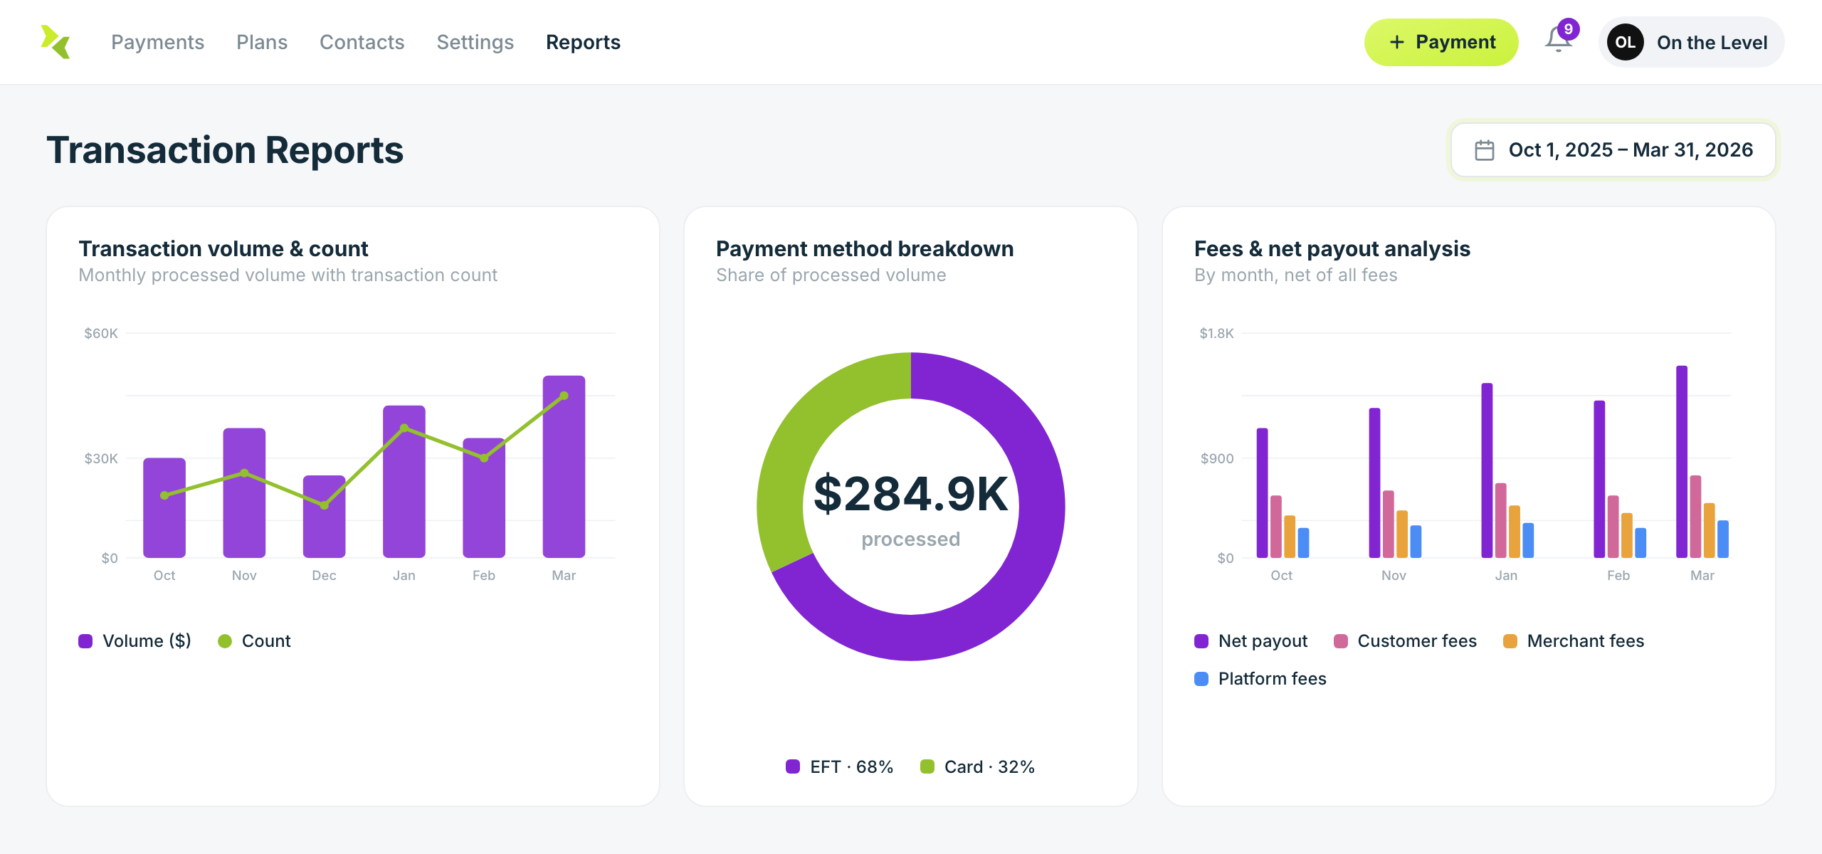Toggle the Merchant fees legend series
The image size is (1822, 854).
(1574, 641)
